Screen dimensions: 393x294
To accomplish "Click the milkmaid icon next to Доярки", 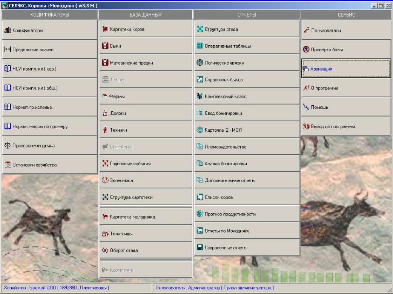I will (x=105, y=113).
